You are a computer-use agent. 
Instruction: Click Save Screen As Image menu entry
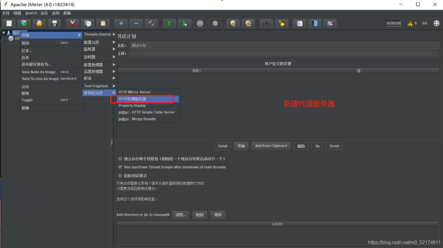[51, 79]
